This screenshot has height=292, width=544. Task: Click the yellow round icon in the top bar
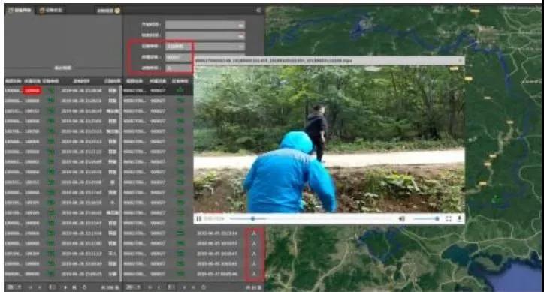coord(118,11)
